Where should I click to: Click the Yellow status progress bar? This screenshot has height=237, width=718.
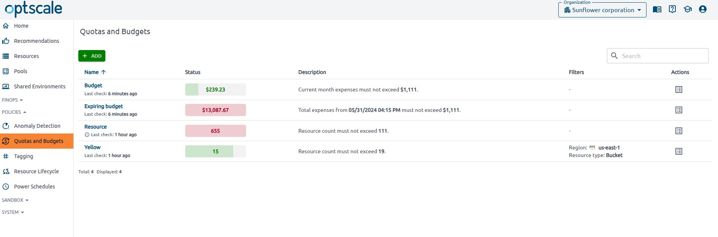pyautogui.click(x=215, y=151)
